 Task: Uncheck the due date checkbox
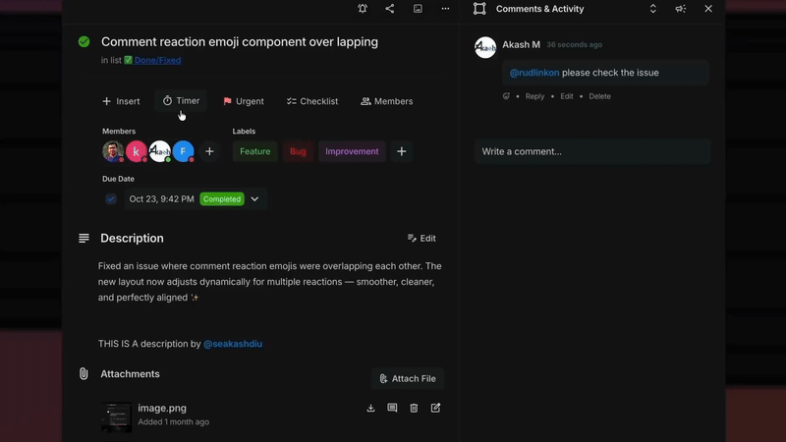point(111,199)
